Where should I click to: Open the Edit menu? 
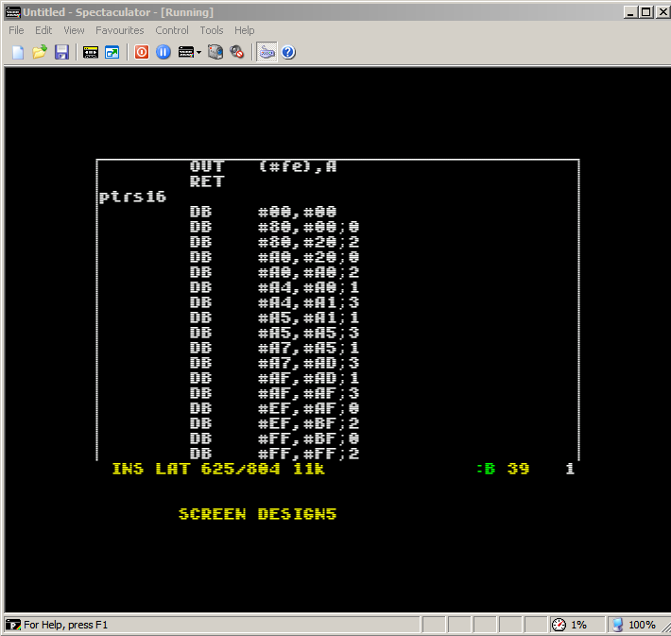(43, 30)
